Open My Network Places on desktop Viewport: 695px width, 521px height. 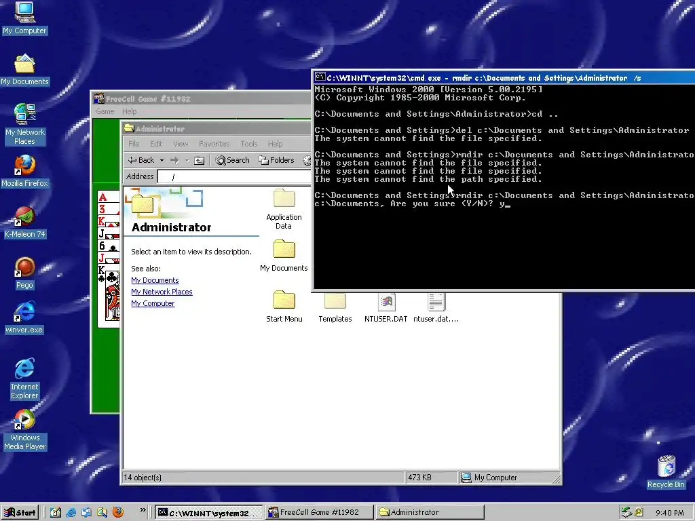[24, 125]
